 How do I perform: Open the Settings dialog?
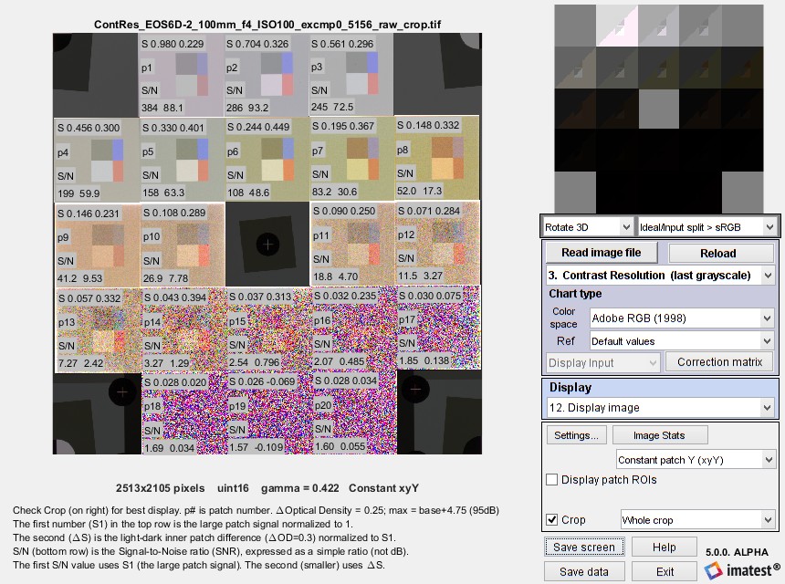tap(576, 435)
